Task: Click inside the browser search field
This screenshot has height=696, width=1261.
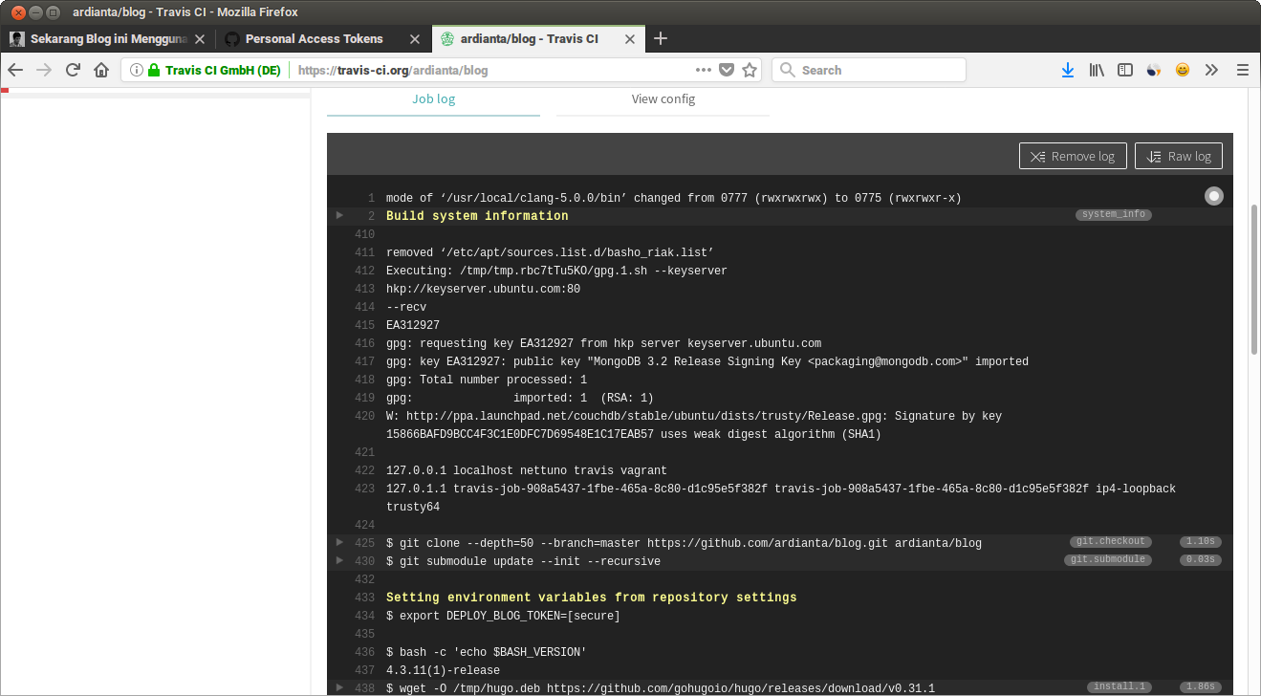Action: (868, 69)
